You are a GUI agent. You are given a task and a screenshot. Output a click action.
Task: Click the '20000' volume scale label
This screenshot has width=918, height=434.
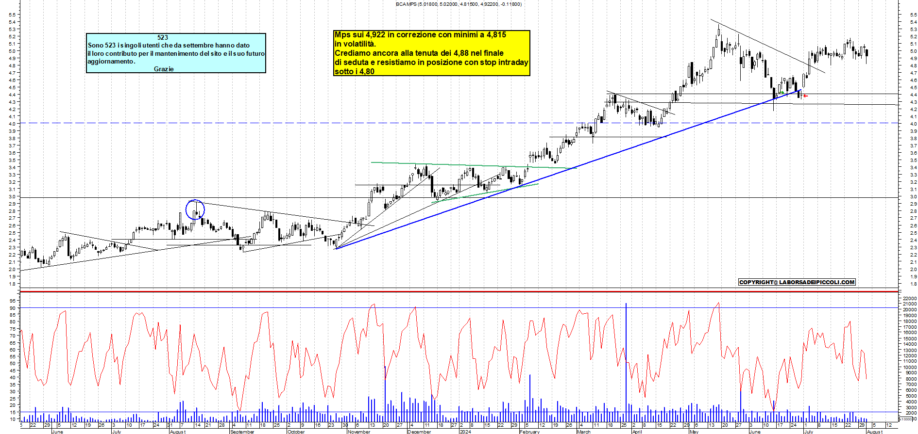[909, 310]
